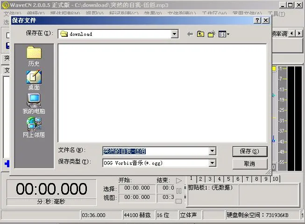The image size is (305, 224).
Task: Maximize the WaveCN window
Action: click(x=291, y=5)
